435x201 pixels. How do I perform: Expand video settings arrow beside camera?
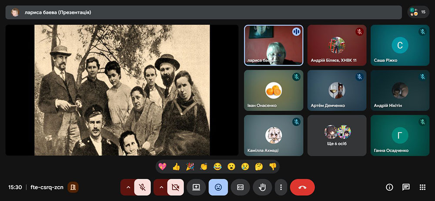(161, 187)
